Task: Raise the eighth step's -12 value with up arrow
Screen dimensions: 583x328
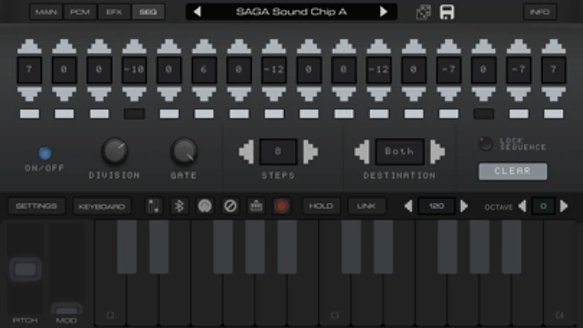Action: click(274, 46)
